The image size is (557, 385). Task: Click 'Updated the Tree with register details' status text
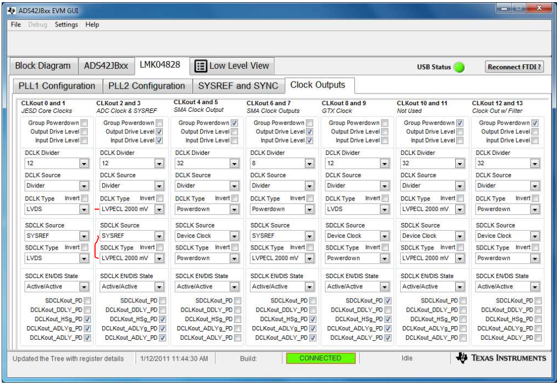point(68,359)
